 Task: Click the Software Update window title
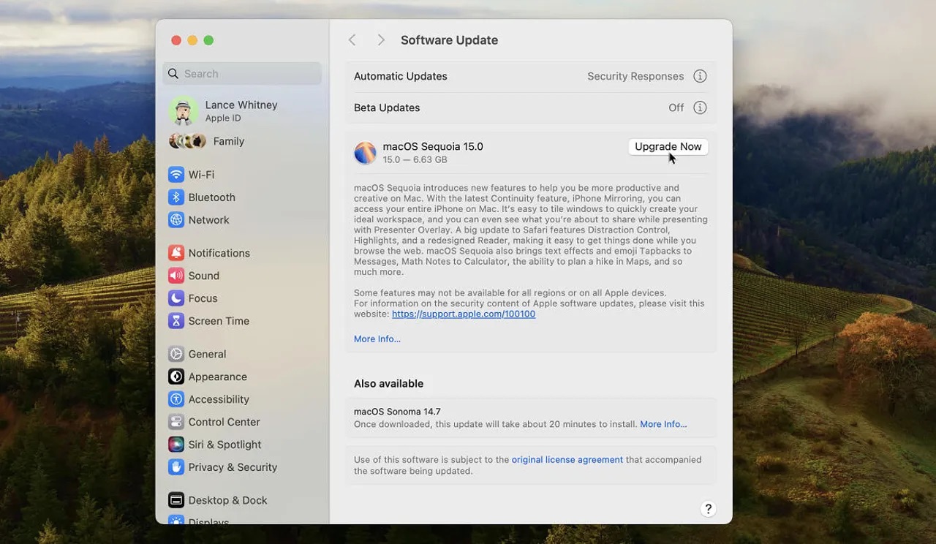tap(449, 40)
